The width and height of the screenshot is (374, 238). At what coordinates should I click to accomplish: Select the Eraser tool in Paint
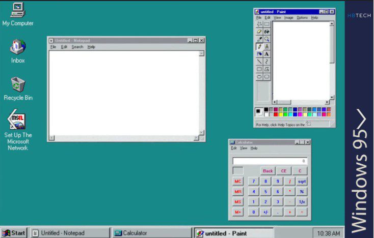(259, 32)
